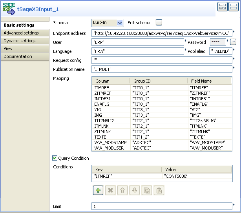241x213 pixels.
Task: Click the Limit input field
Action: pyautogui.click(x=162, y=206)
